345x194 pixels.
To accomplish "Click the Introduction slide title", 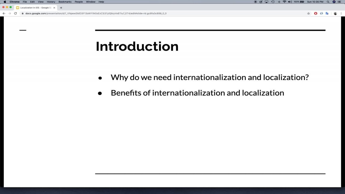I will (137, 46).
